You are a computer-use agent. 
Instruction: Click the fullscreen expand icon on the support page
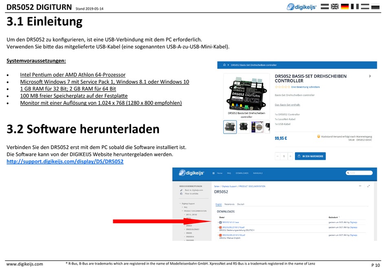(369, 186)
